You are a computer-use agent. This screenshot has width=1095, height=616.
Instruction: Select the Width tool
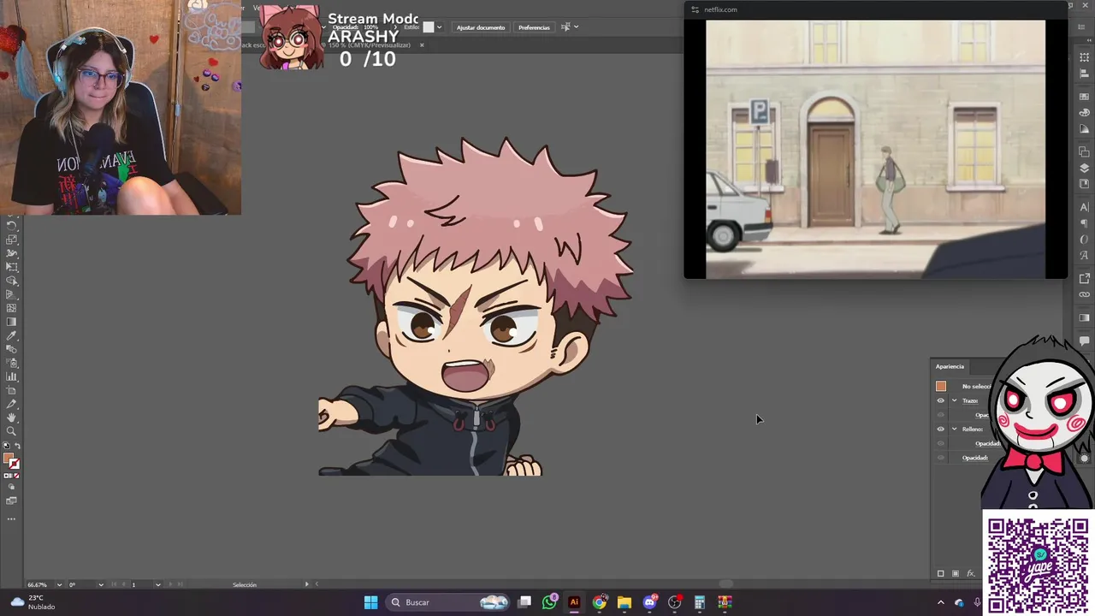12,253
